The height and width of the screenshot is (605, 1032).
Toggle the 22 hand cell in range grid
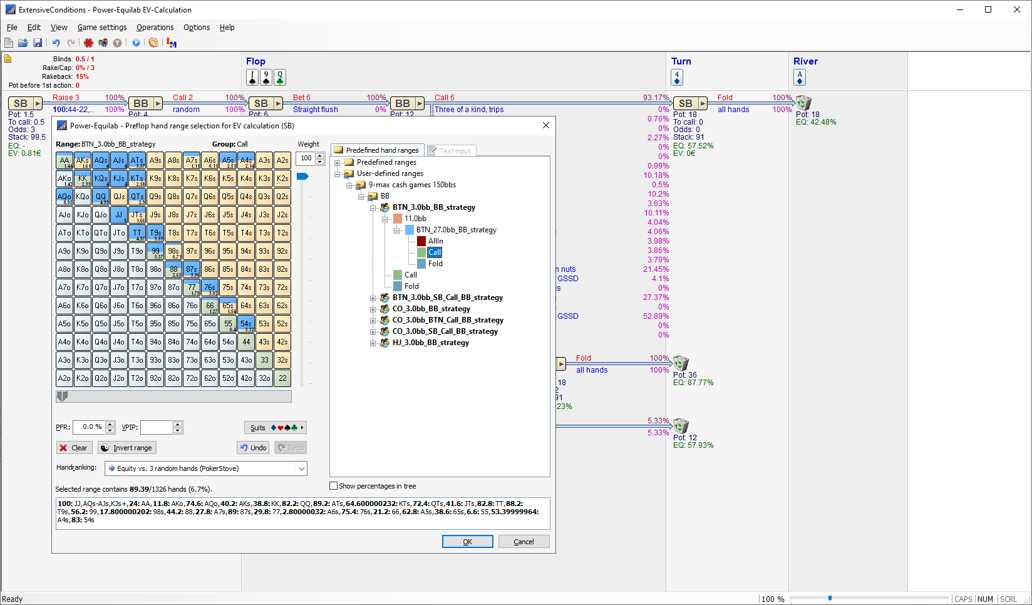(x=282, y=378)
